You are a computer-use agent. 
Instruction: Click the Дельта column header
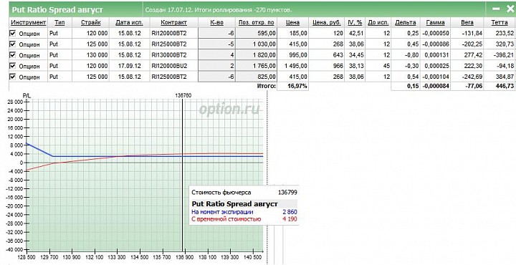coord(406,22)
